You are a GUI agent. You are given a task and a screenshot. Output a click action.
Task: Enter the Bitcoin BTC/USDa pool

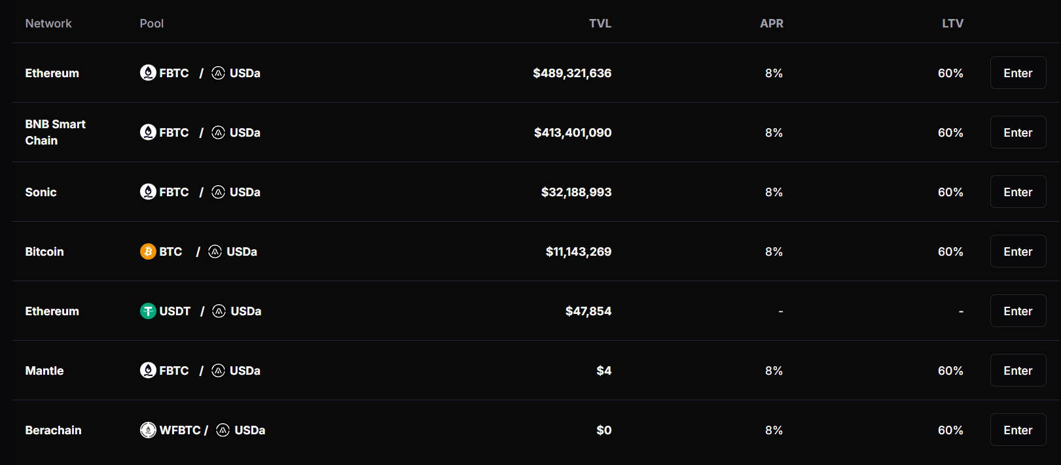pos(1018,252)
